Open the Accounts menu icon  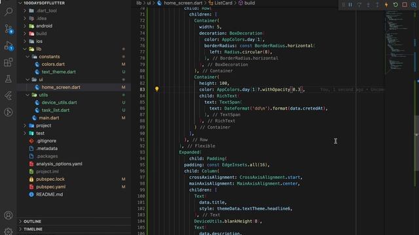[9, 215]
